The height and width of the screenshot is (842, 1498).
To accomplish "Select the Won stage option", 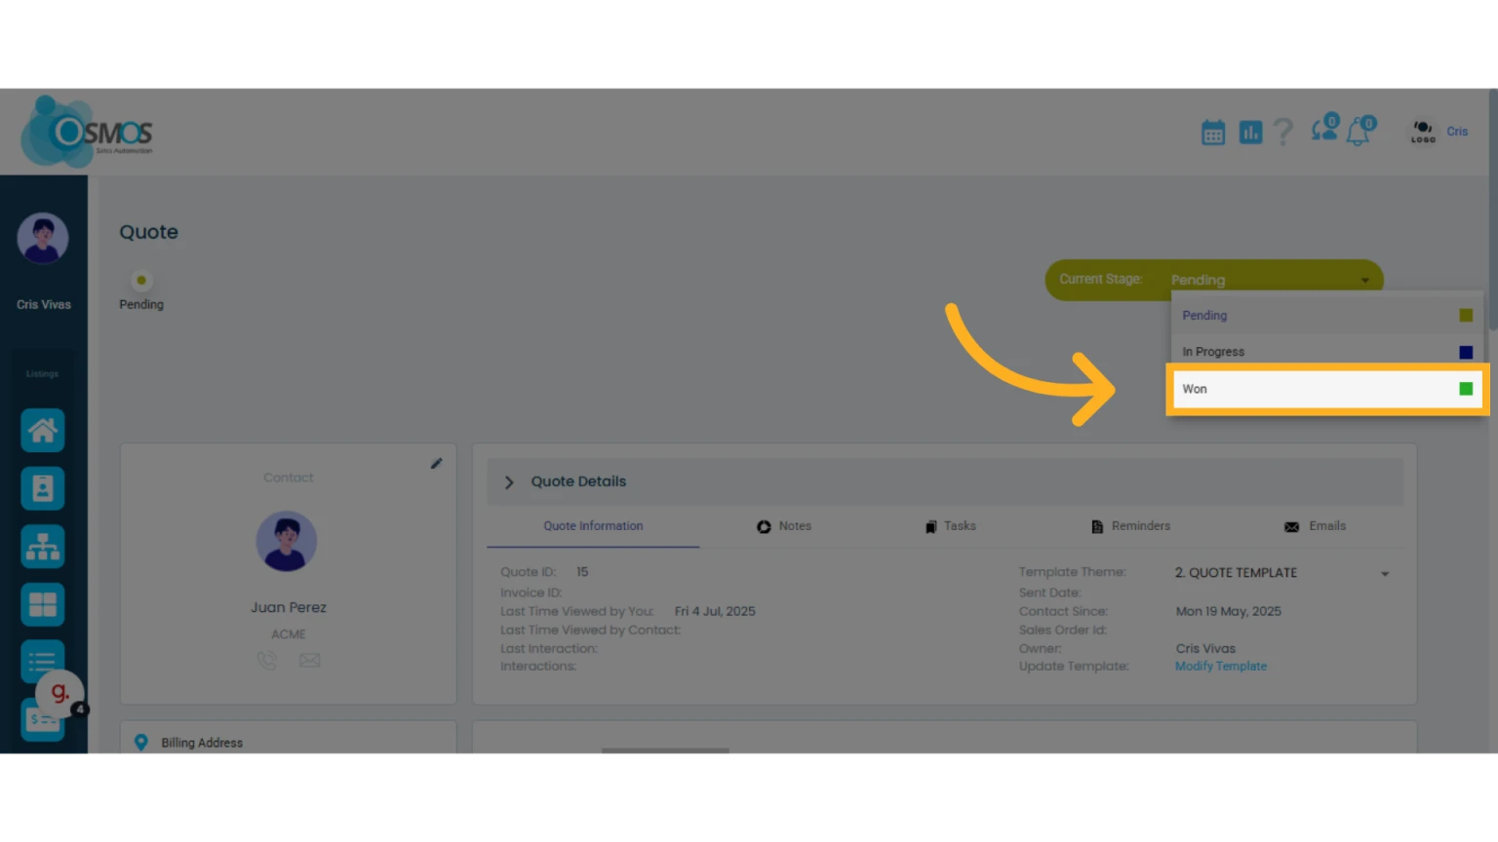I will (1326, 389).
